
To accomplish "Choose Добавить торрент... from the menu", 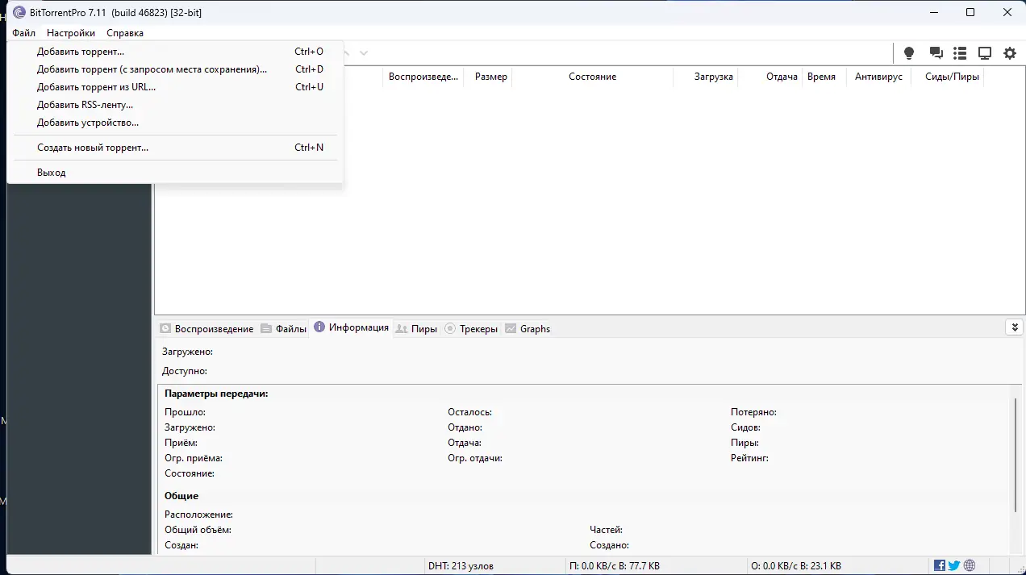I will tap(175, 52).
